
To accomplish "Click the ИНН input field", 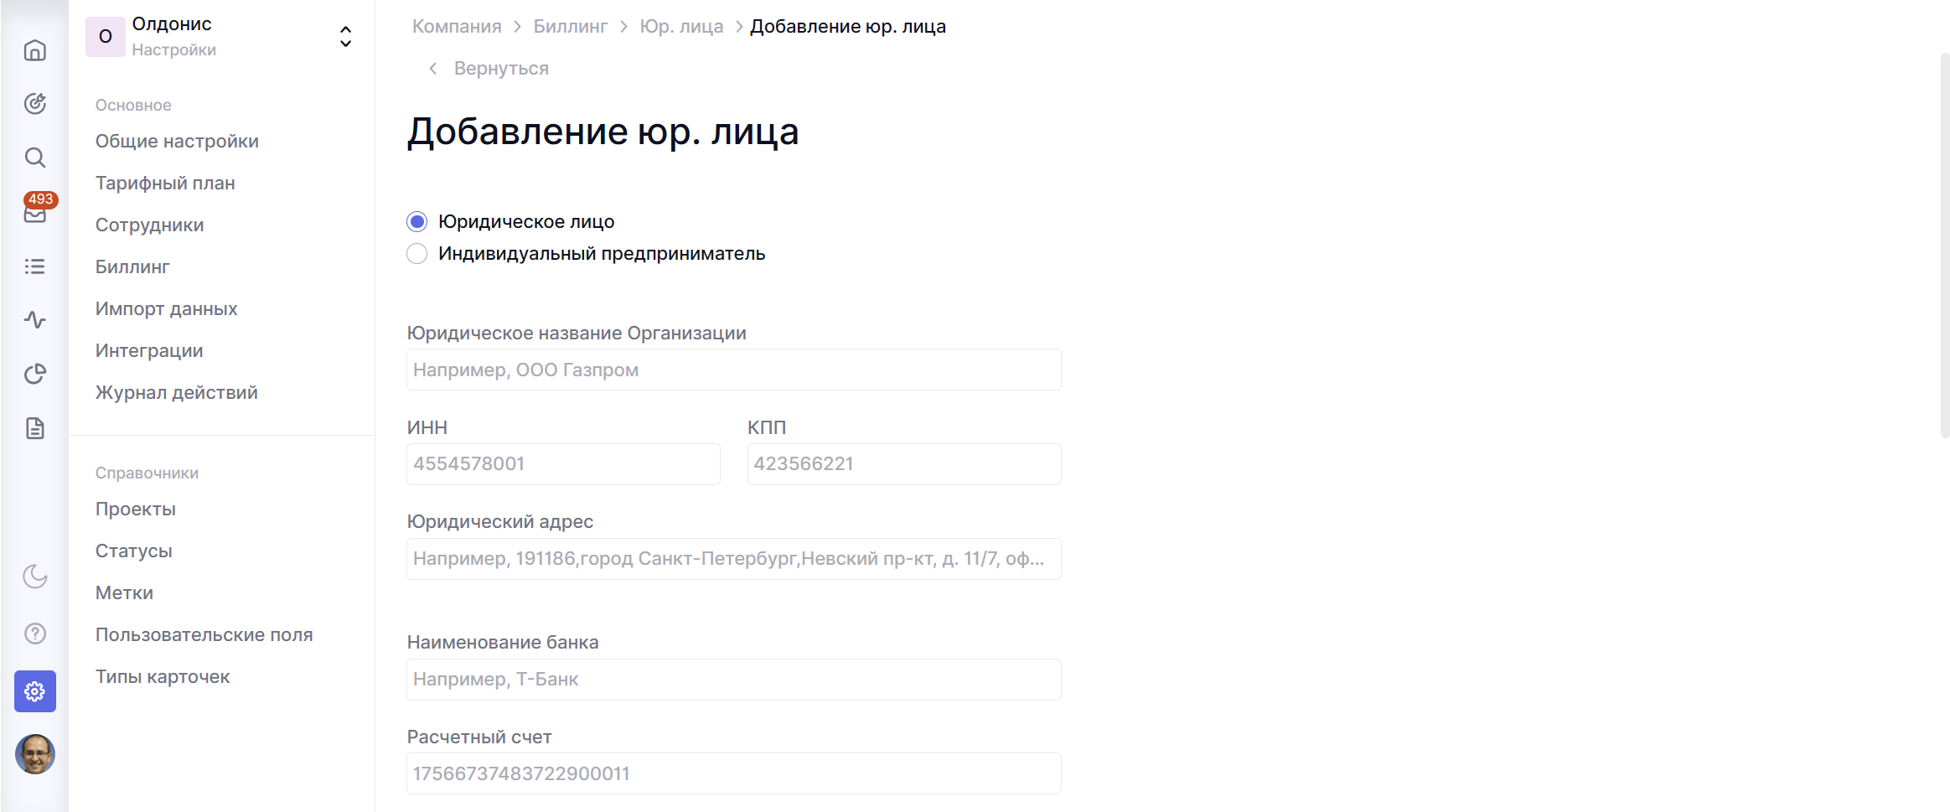I will tap(563, 464).
